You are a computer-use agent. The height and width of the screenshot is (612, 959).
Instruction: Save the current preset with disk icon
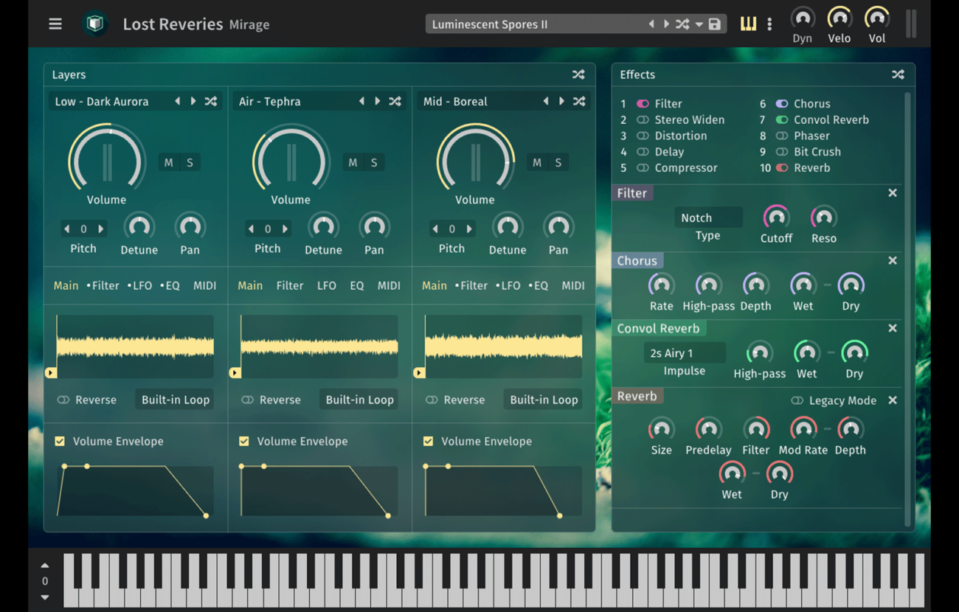coord(714,24)
